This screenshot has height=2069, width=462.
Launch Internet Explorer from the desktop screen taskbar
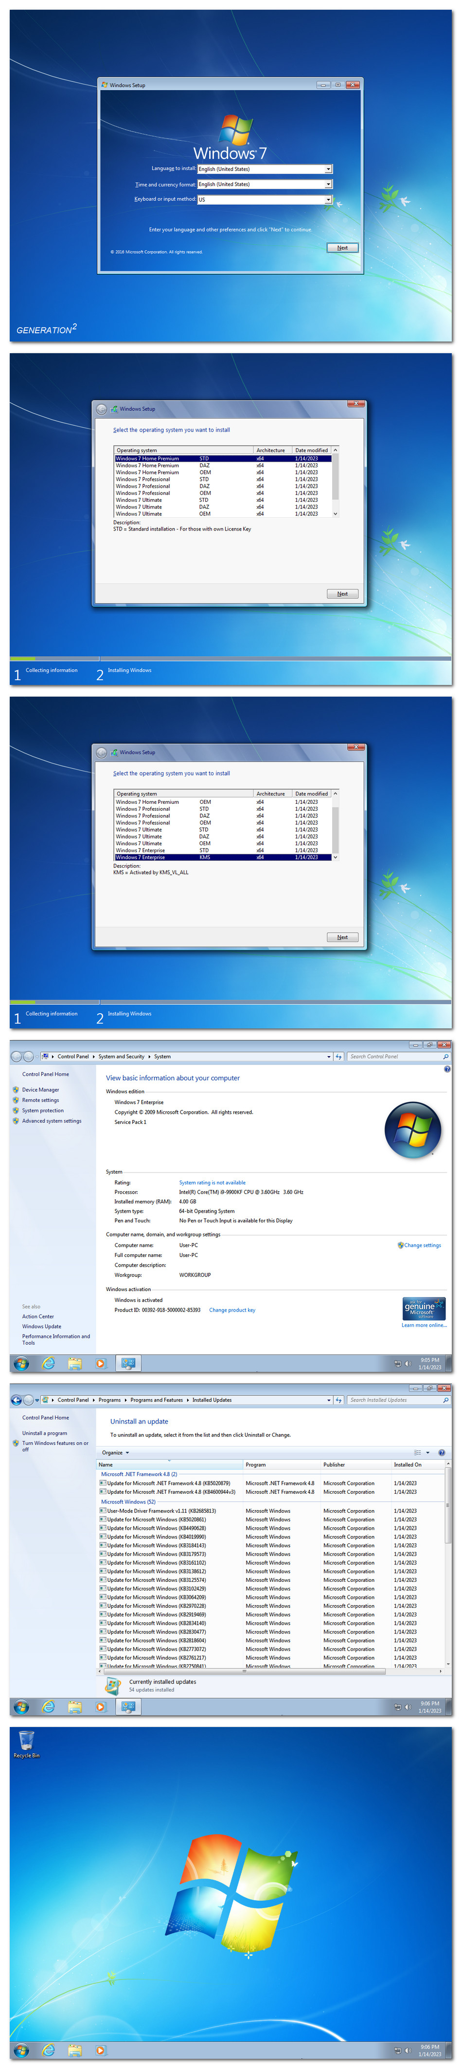point(48,2050)
